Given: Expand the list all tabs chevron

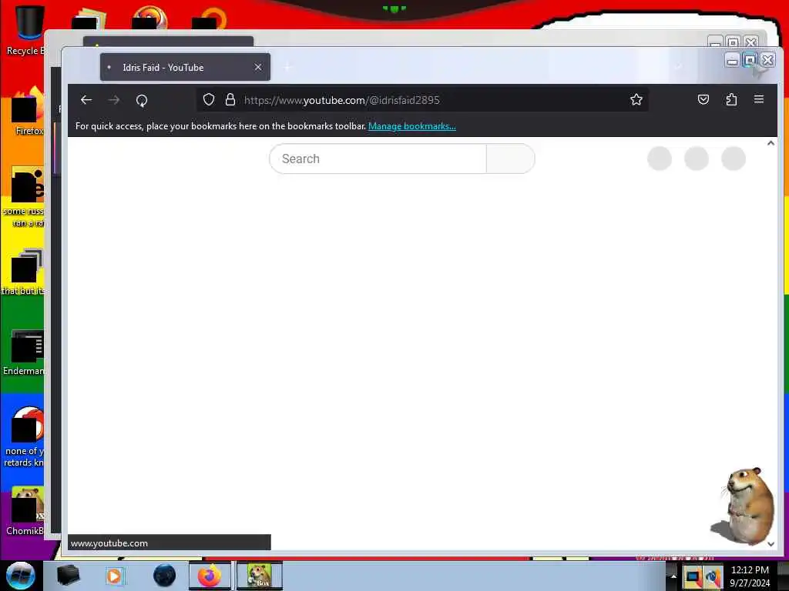Looking at the screenshot, I should 678,67.
